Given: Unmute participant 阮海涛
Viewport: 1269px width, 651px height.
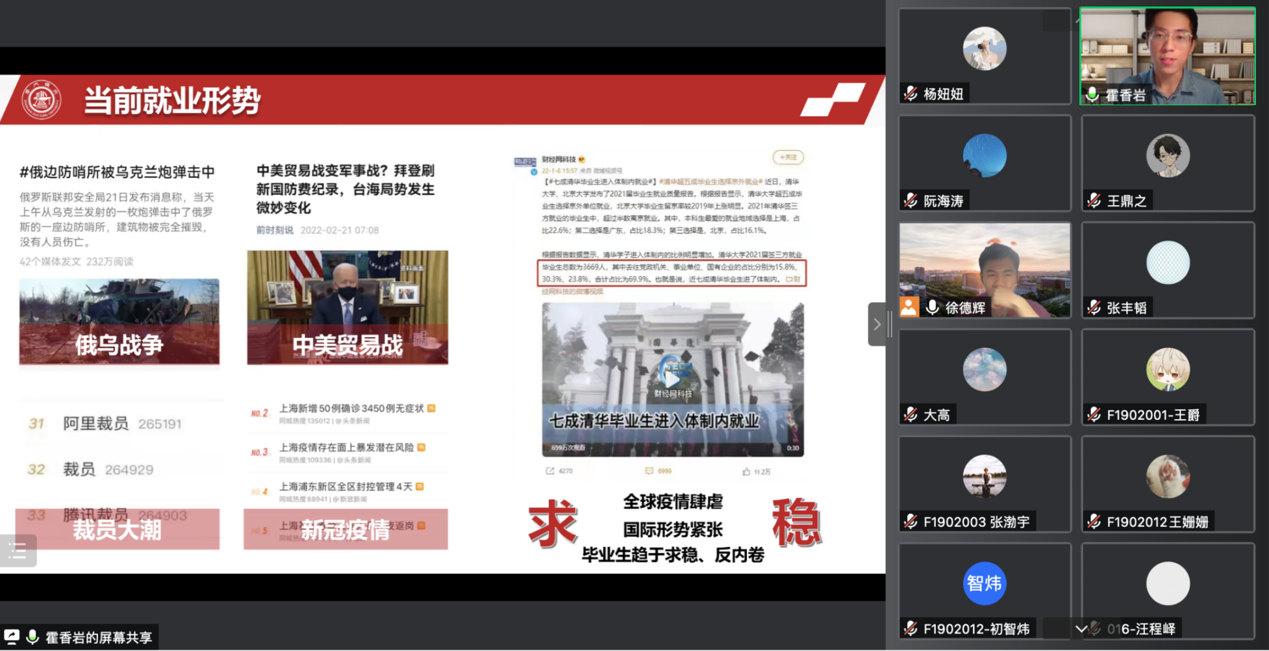Looking at the screenshot, I should [x=909, y=200].
